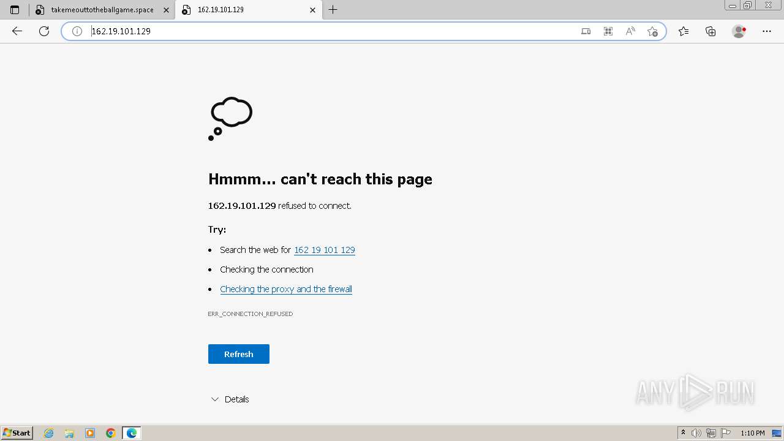
Task: Add this page to favorites
Action: 652,31
